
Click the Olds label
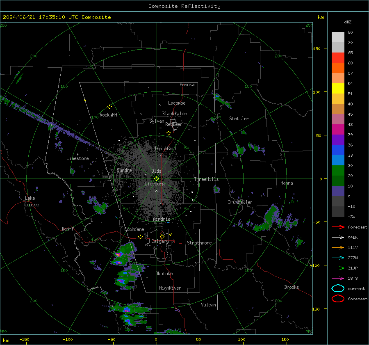pyautogui.click(x=156, y=171)
